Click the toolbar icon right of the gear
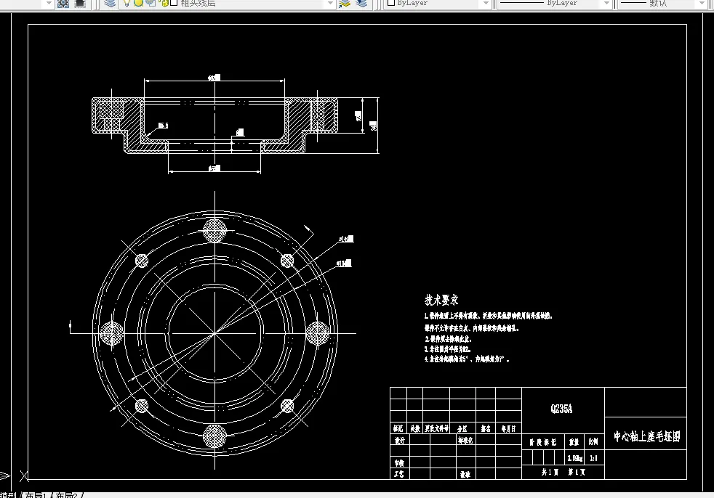Screen dimensions: 714x498 (80, 4)
